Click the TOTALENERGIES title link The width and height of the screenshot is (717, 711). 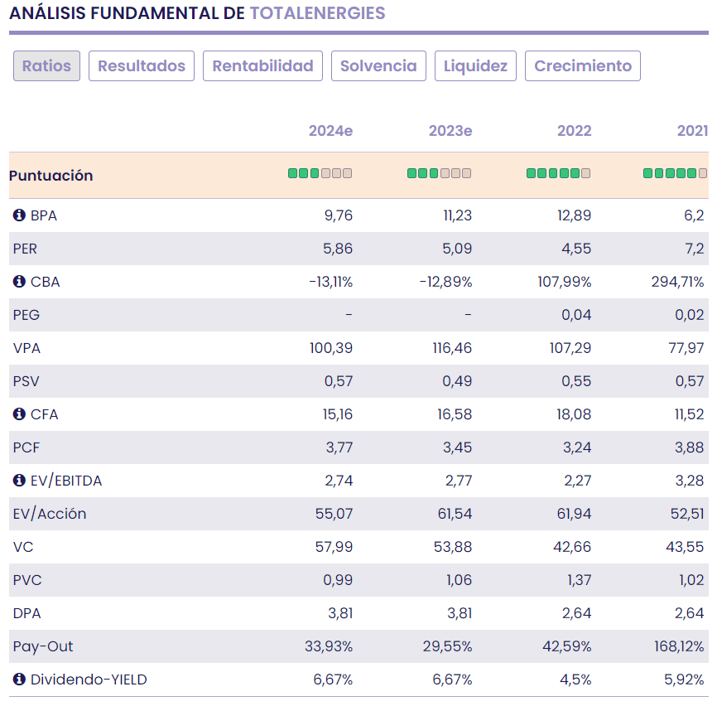point(317,13)
